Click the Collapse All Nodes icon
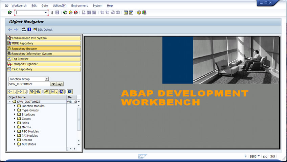 click(38, 92)
